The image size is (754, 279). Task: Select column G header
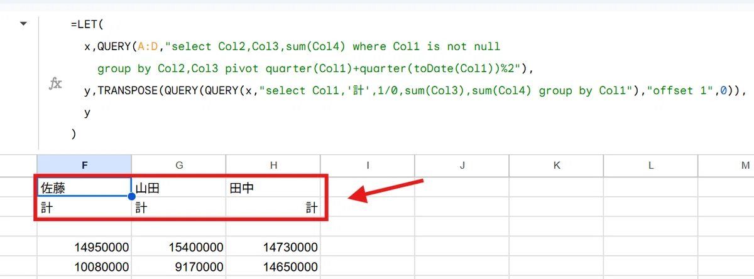(x=179, y=165)
